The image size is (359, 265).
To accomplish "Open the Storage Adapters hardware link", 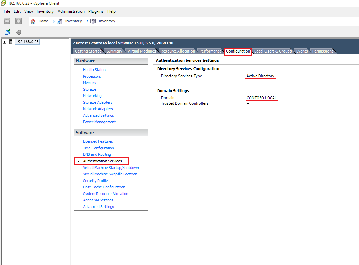I will tap(98, 102).
